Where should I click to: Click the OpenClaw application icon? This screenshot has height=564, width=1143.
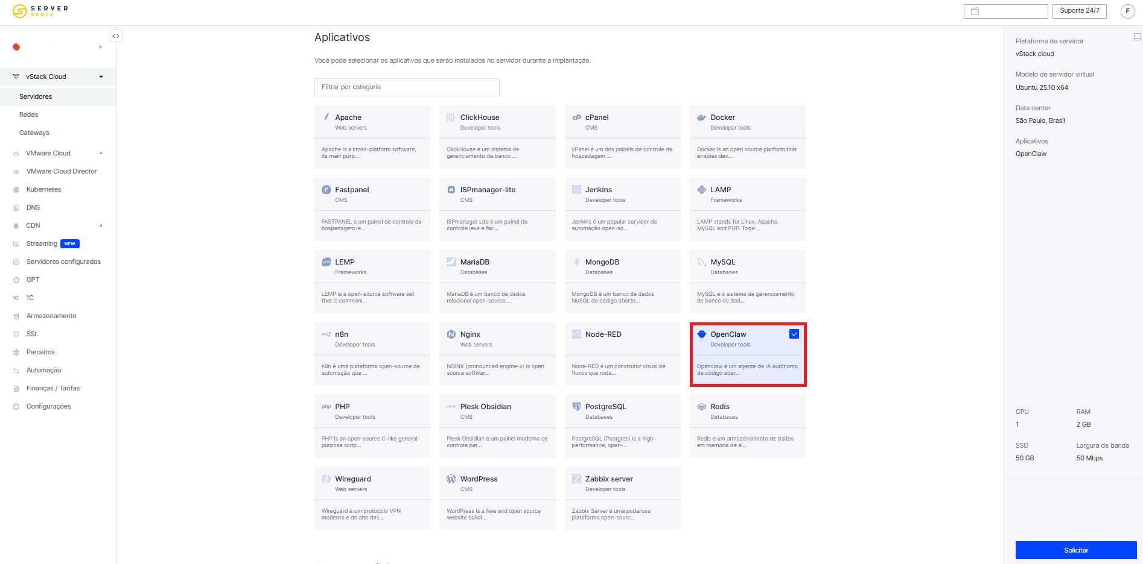pyautogui.click(x=701, y=334)
